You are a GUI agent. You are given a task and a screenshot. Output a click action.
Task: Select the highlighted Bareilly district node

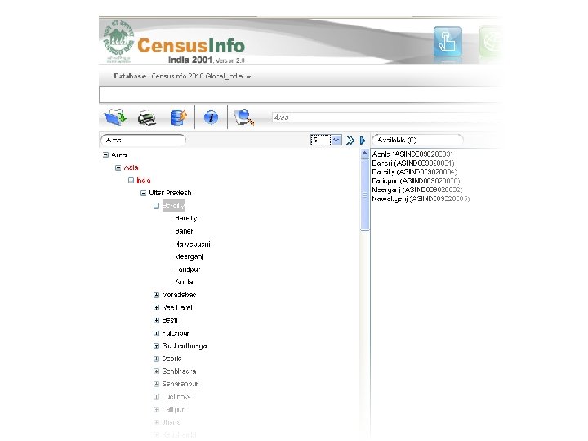click(x=173, y=206)
